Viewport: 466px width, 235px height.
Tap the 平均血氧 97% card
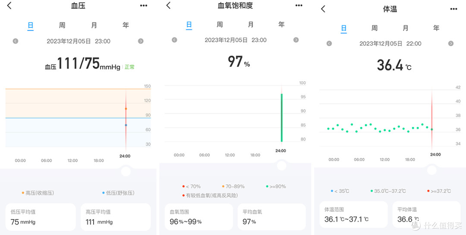272,217
